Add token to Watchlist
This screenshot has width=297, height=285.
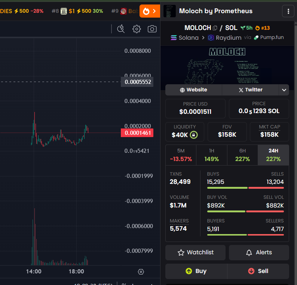click(x=195, y=252)
